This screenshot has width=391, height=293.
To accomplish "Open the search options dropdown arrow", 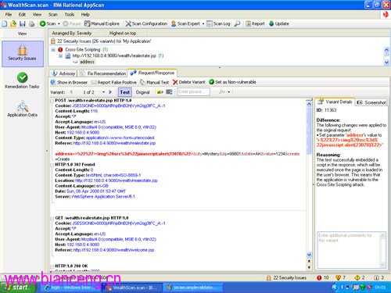I will [229, 92].
